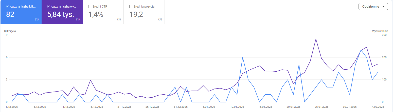Click the highest purple impressions peak on chart

point(316,39)
